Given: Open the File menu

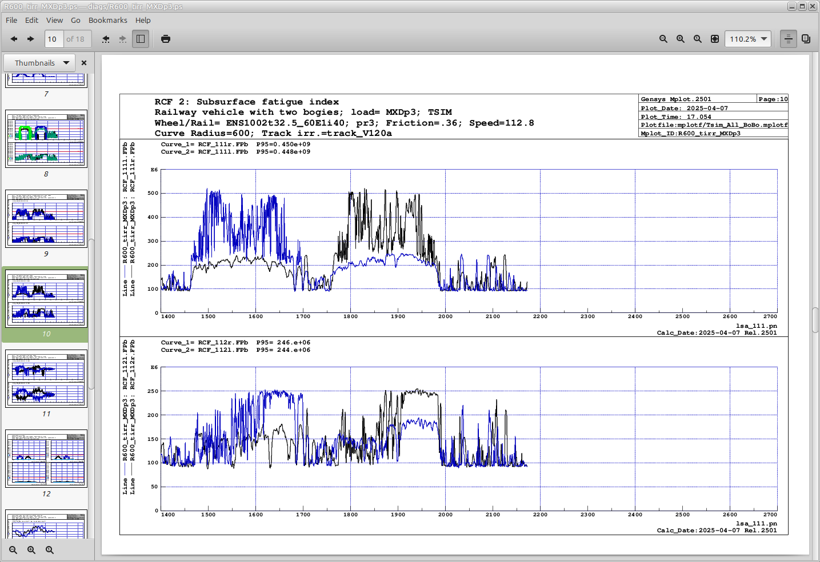Looking at the screenshot, I should click(11, 20).
